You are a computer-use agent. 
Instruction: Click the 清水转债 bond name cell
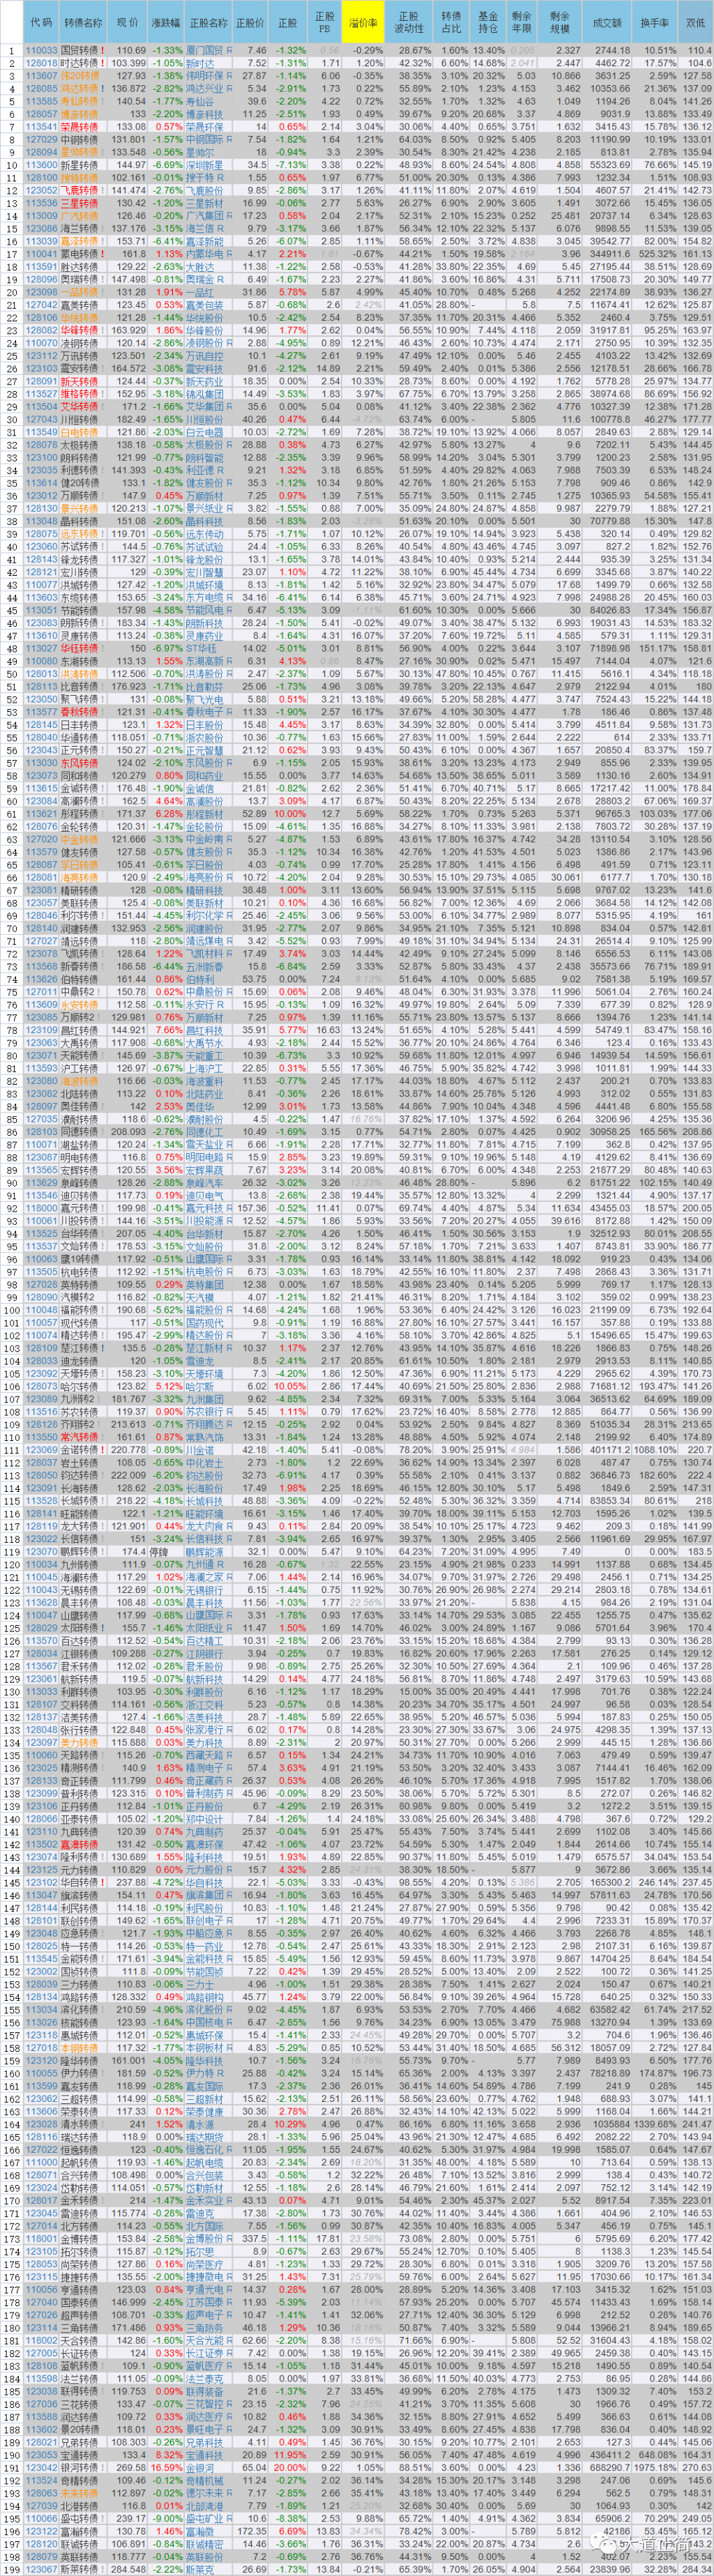click(83, 2124)
